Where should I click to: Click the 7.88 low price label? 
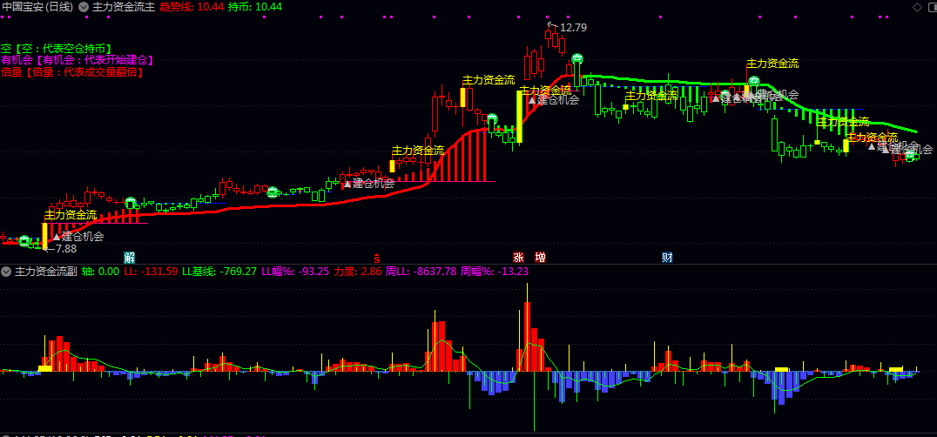[65, 248]
